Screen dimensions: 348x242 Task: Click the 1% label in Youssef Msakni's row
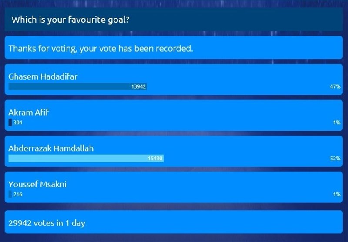337,195
